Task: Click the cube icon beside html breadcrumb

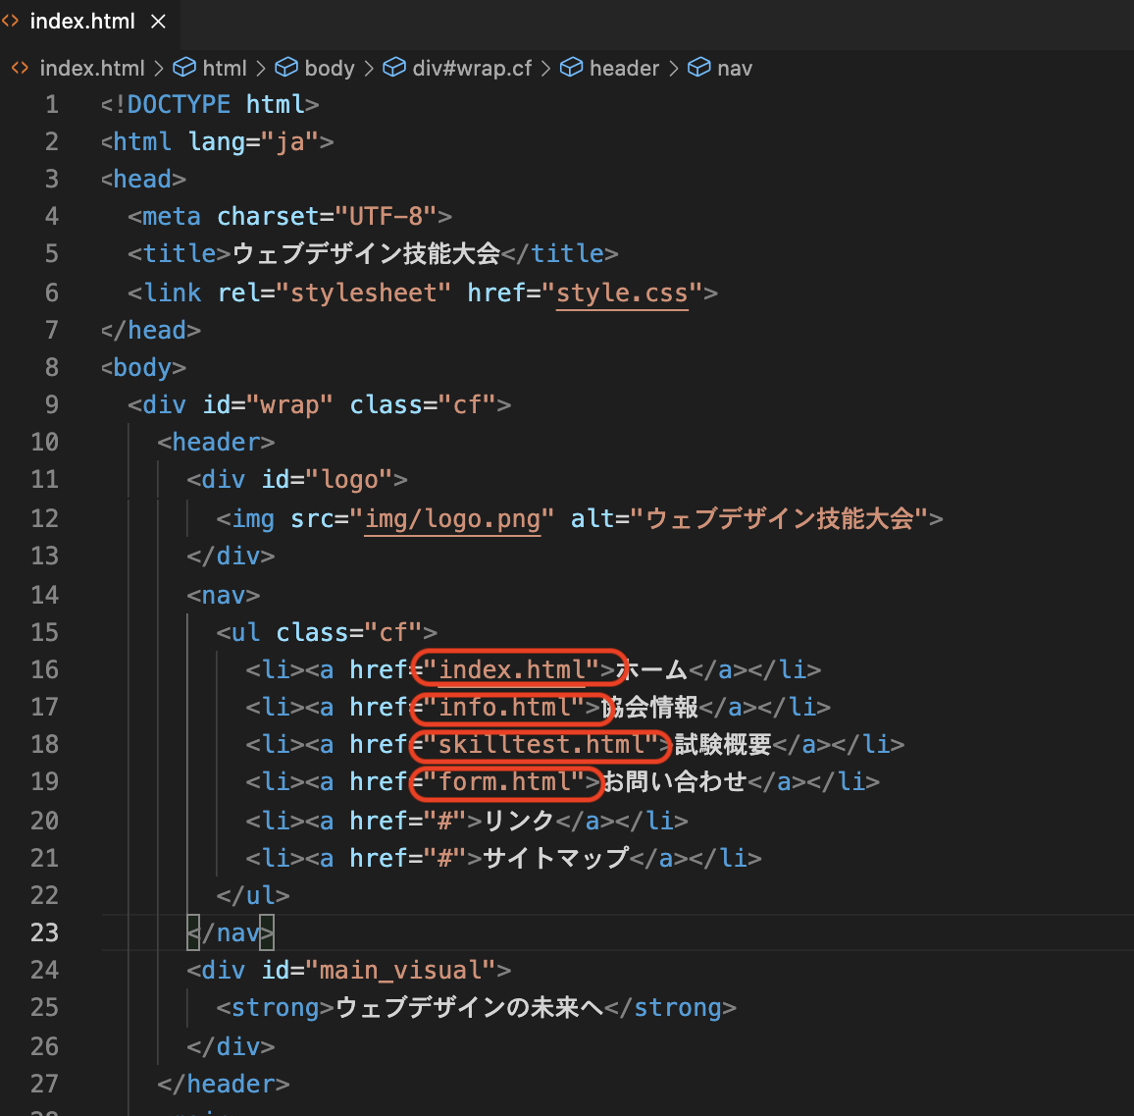Action: [184, 68]
